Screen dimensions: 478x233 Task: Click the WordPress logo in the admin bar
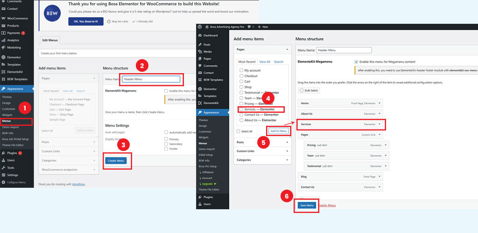click(x=200, y=27)
